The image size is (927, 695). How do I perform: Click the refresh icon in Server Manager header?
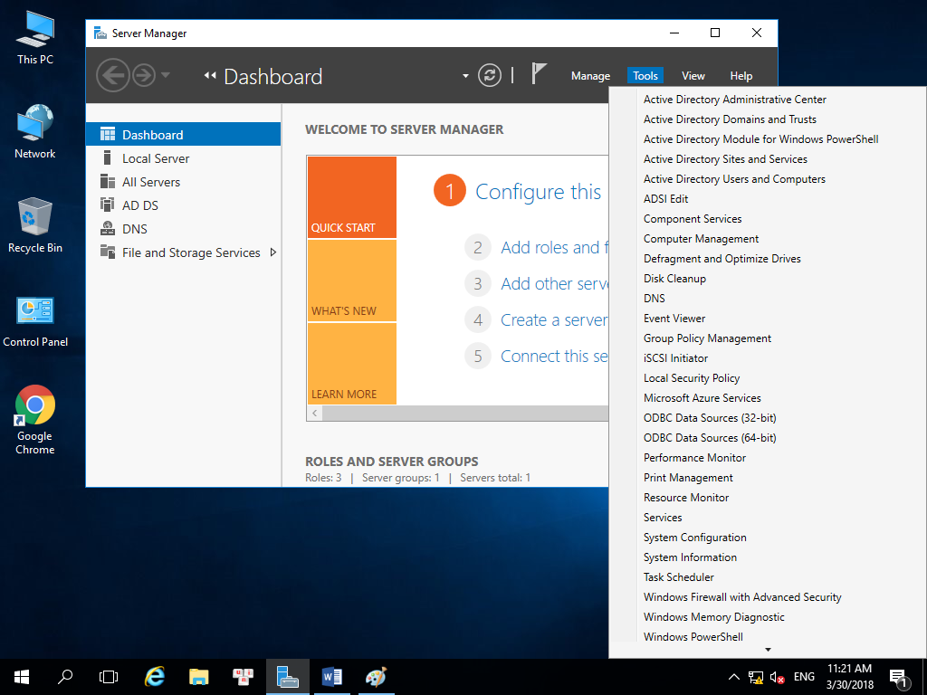(490, 76)
